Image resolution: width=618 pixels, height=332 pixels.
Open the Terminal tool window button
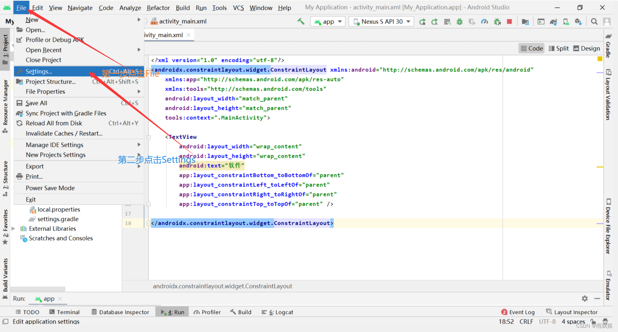pos(64,312)
